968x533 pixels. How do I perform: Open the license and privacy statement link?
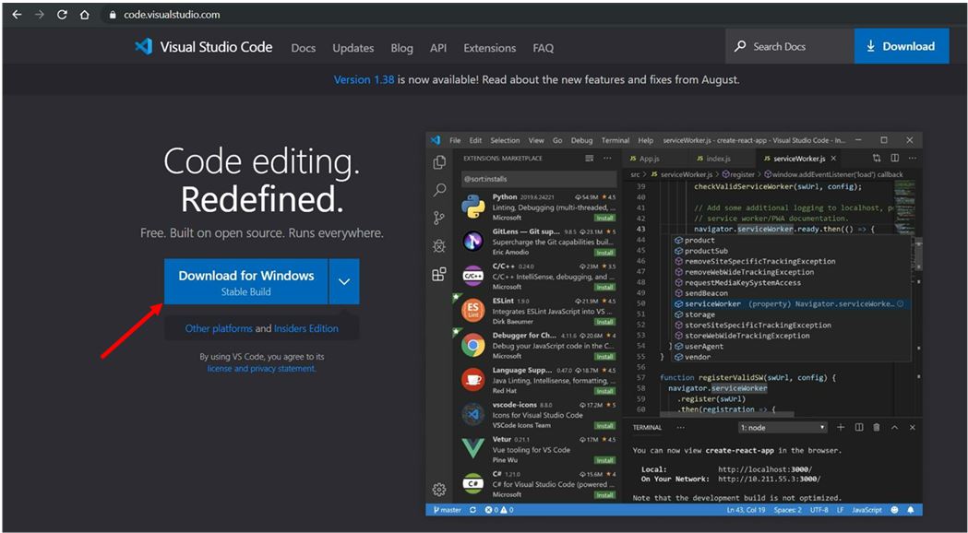tap(261, 369)
